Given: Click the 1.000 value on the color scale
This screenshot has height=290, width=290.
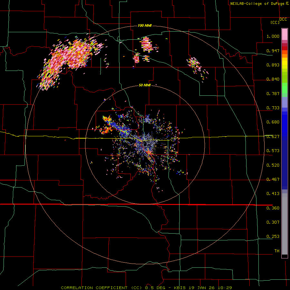Looking at the screenshot, I should 273,36.
